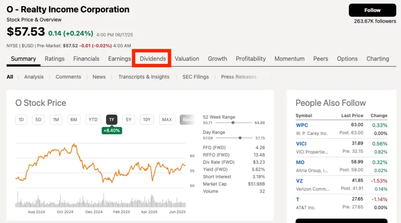Viewport: 401px width, 223px height.
Task: Select the All filter
Action: pyautogui.click(x=10, y=77)
